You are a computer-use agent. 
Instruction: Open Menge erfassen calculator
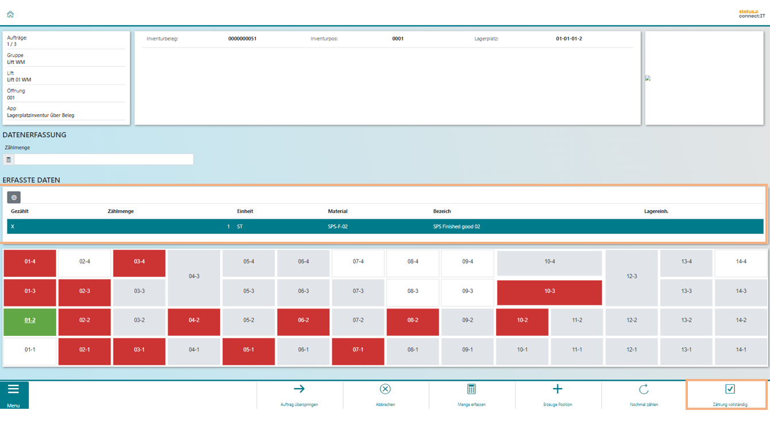pyautogui.click(x=471, y=390)
